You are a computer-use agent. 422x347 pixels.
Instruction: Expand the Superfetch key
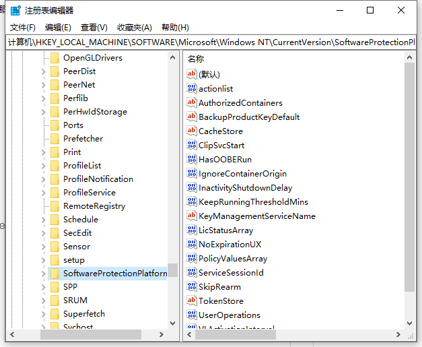(44, 314)
